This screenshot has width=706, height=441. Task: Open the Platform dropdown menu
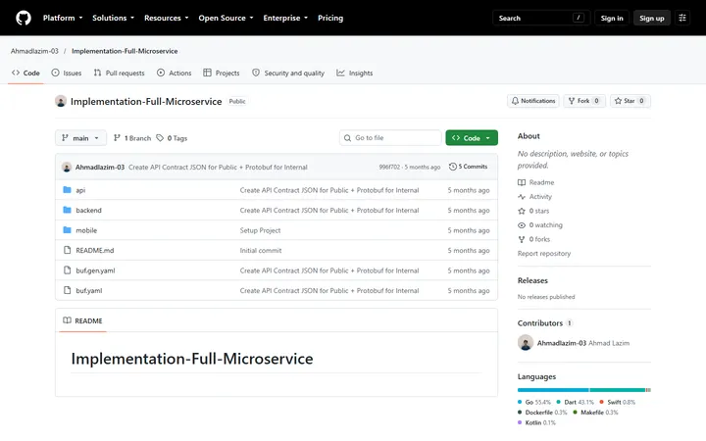tap(63, 18)
